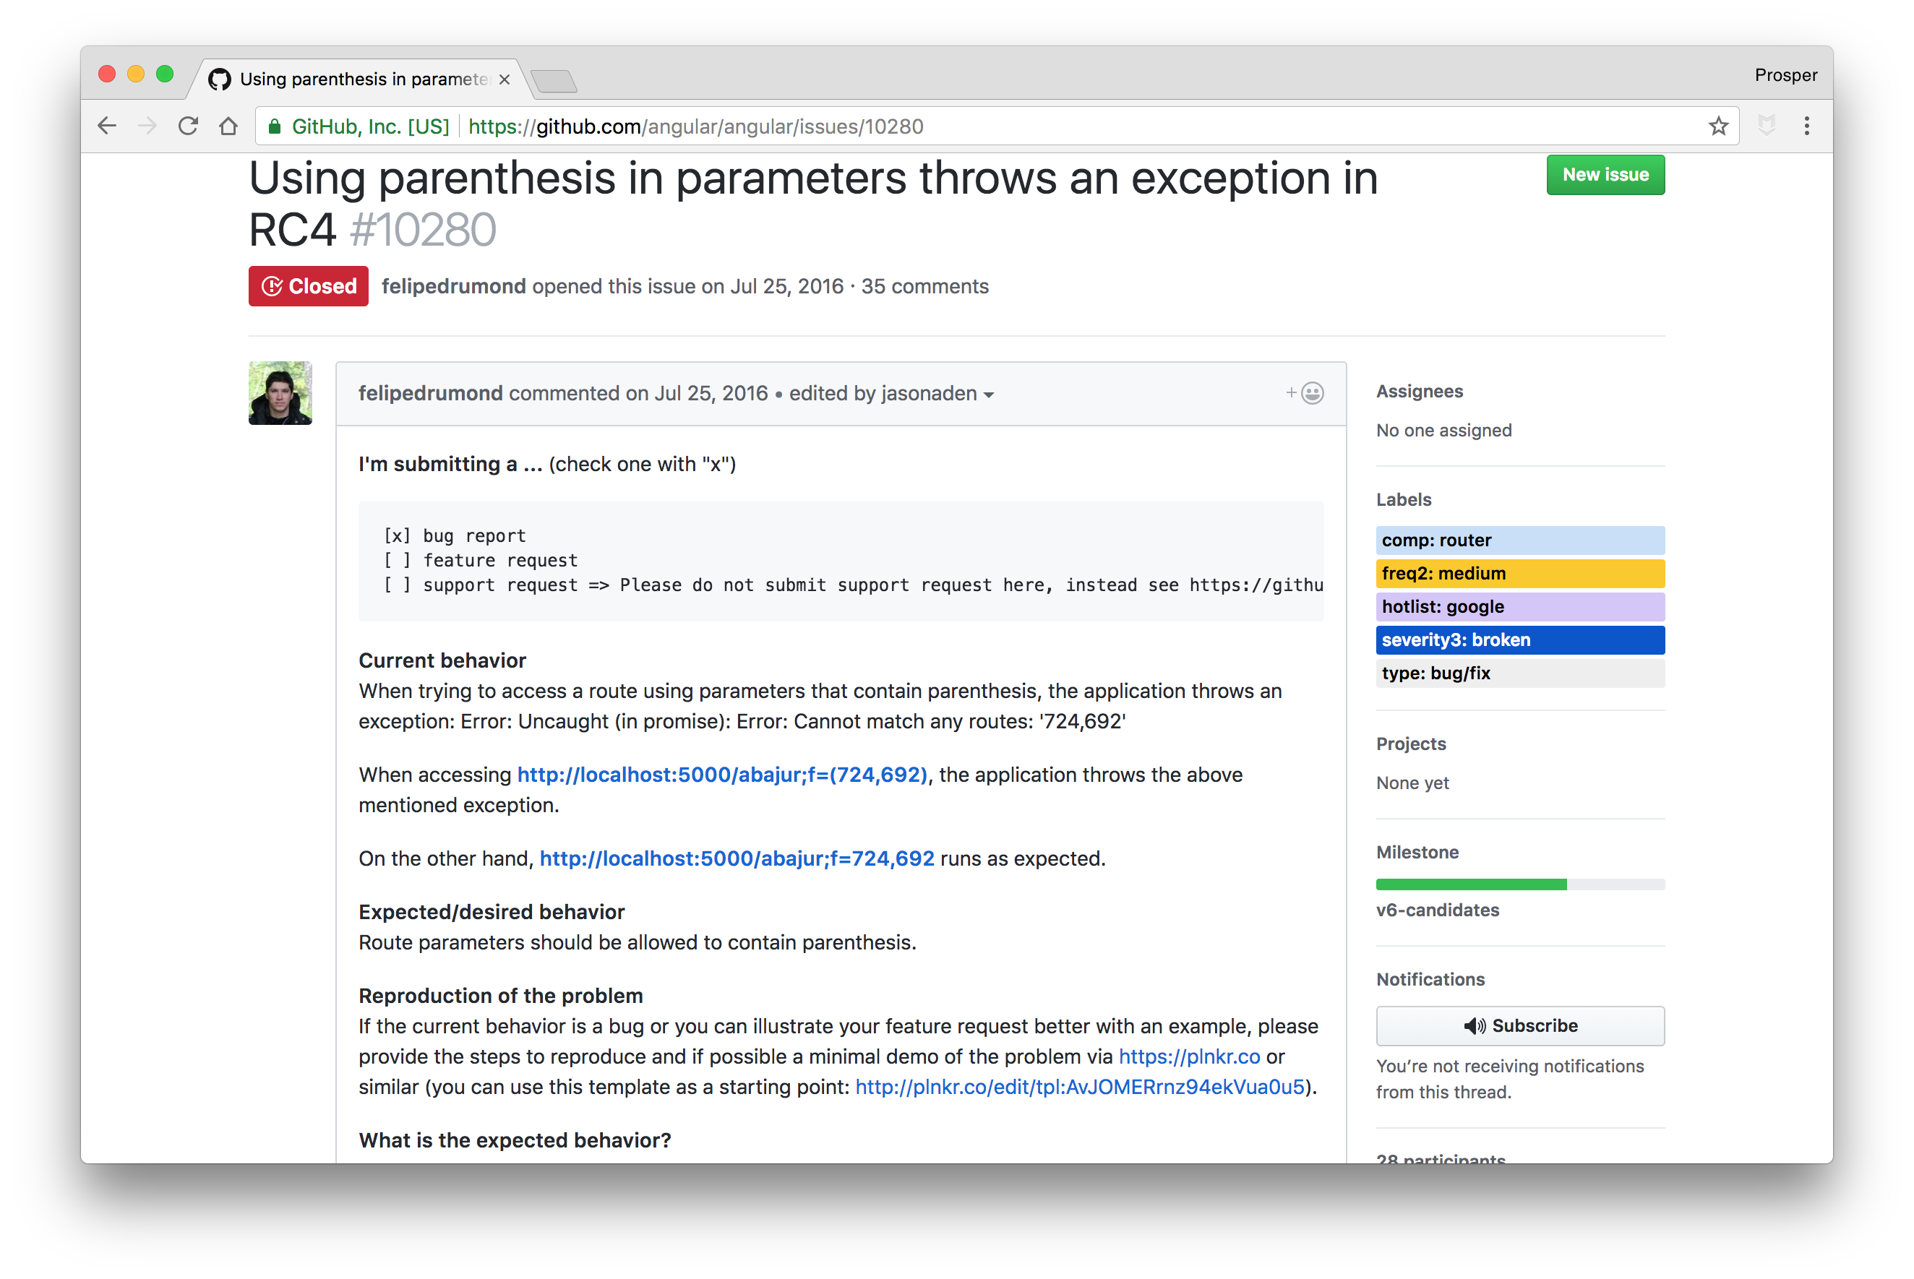
Task: Click the extension icon beside address bar
Action: [1767, 126]
